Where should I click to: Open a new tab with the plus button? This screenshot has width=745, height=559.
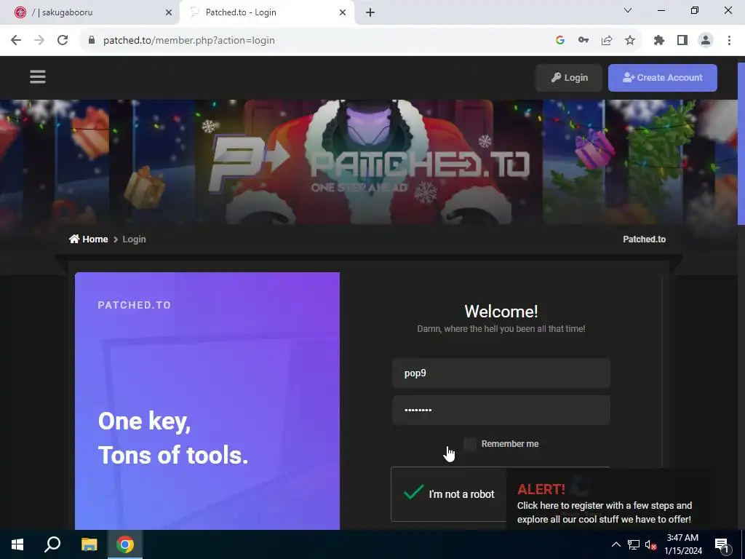370,12
